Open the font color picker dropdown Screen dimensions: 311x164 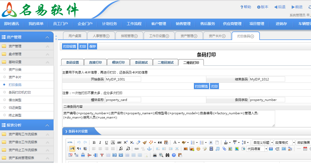179,142
